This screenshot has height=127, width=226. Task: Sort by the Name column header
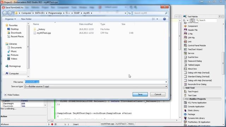click(x=36, y=24)
